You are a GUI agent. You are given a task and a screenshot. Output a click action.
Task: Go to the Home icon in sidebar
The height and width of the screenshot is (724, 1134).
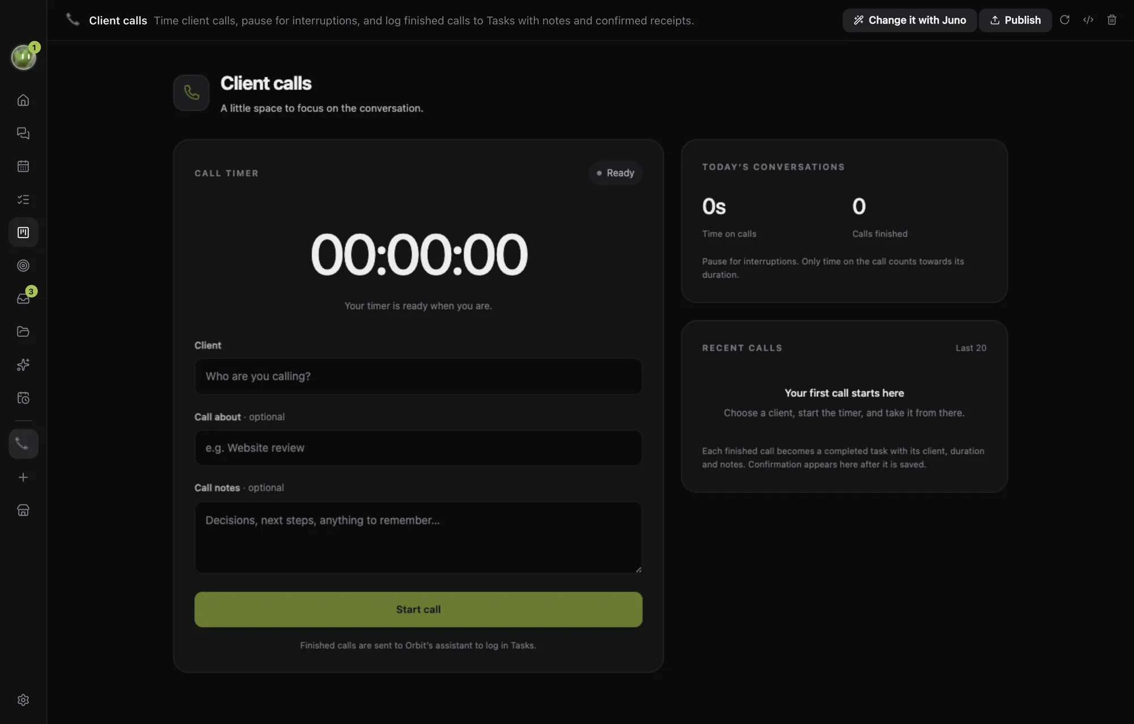click(x=23, y=100)
